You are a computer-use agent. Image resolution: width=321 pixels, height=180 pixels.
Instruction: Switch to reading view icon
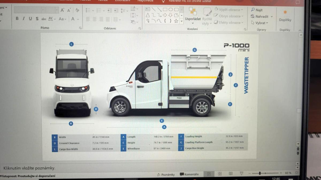231,174
